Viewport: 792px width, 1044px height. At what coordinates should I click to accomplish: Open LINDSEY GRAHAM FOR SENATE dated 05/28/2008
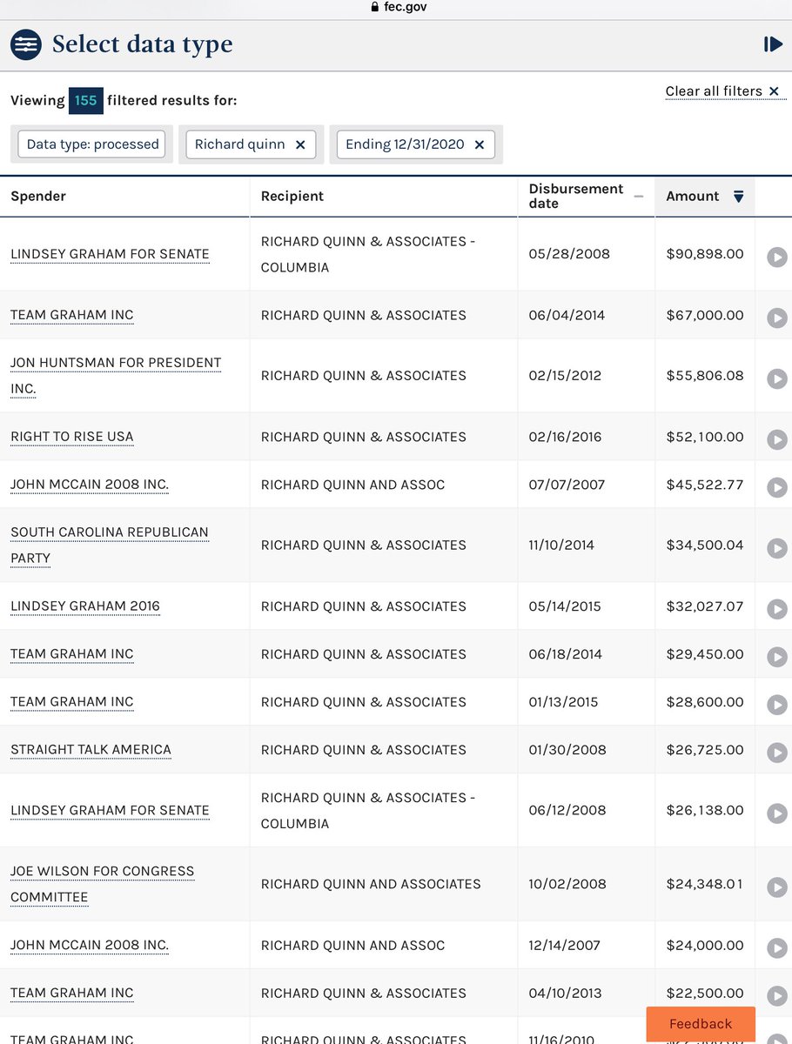click(x=110, y=254)
